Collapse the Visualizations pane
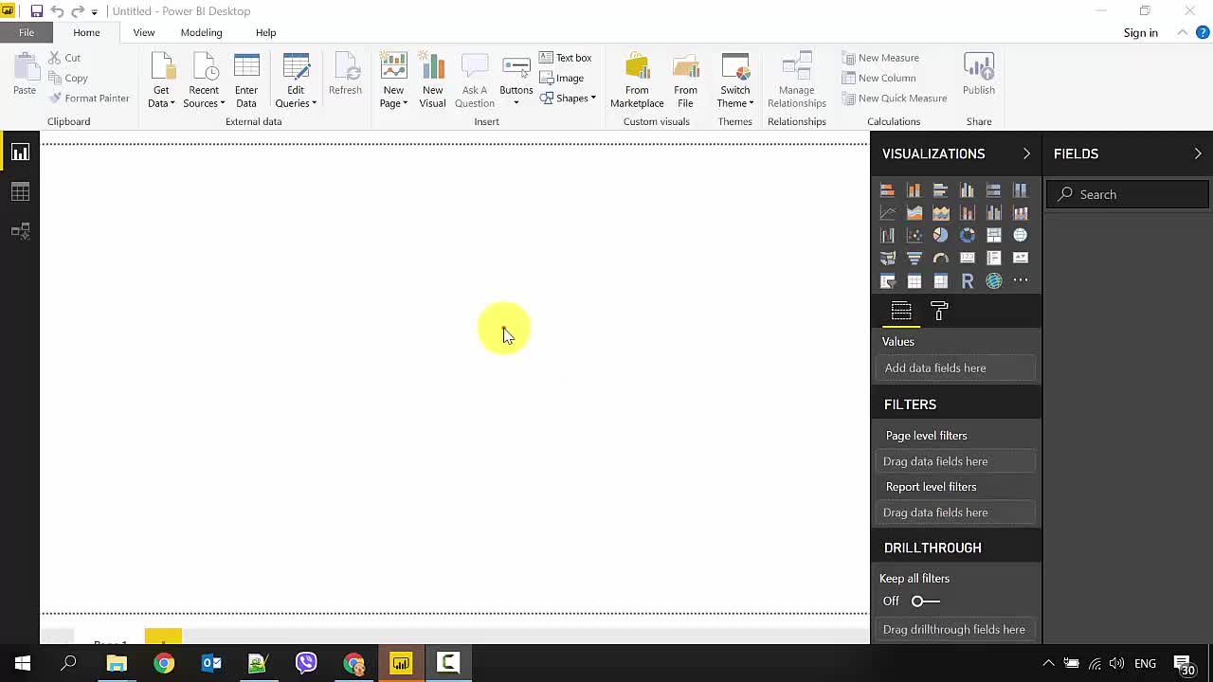 tap(1026, 153)
